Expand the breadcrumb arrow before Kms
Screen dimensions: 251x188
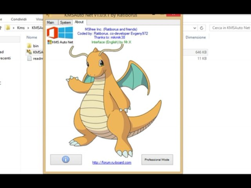14,28
